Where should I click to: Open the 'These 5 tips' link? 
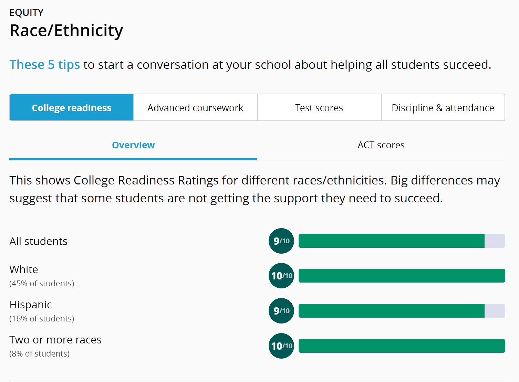pos(45,65)
